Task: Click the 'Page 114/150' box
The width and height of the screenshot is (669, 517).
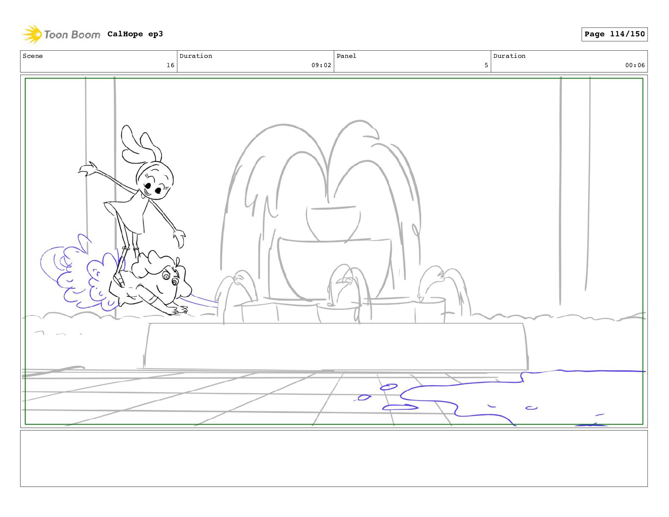Action: [615, 34]
